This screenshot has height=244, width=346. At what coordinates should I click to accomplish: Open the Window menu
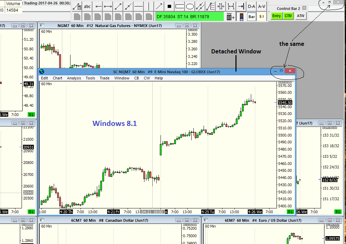pyautogui.click(x=121, y=78)
